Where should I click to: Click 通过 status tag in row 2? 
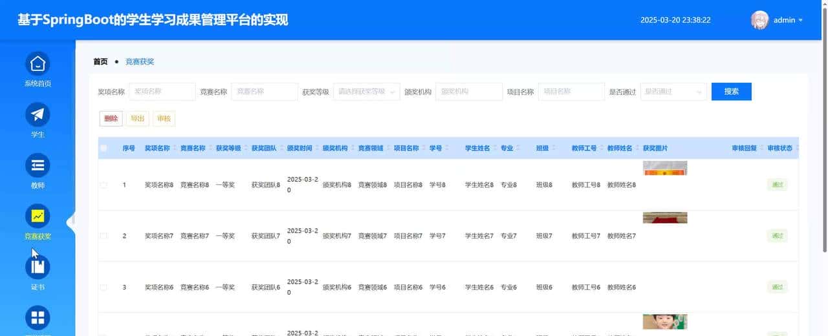pyautogui.click(x=778, y=236)
